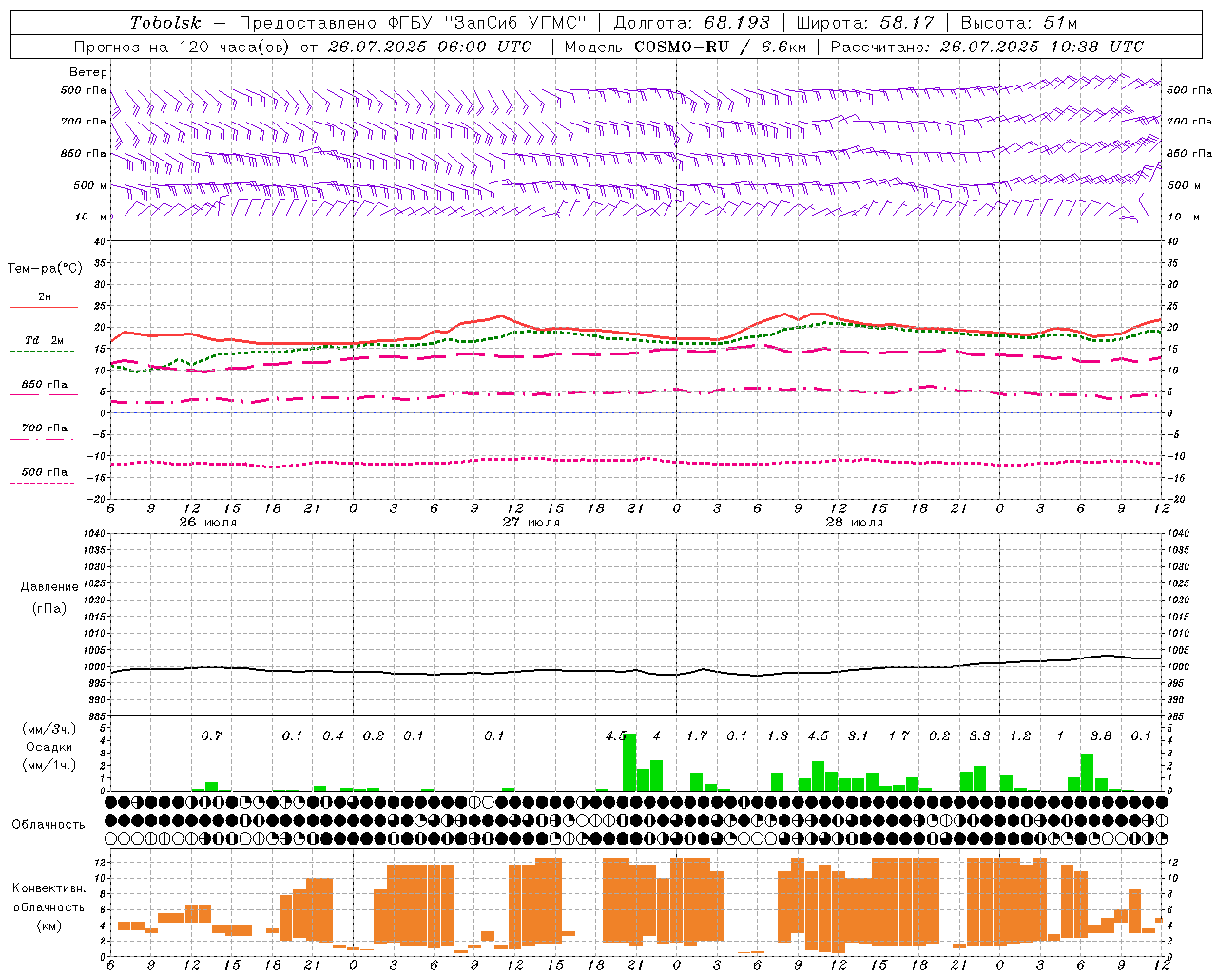
Task: Select the Давление panel label
Action: click(49, 587)
